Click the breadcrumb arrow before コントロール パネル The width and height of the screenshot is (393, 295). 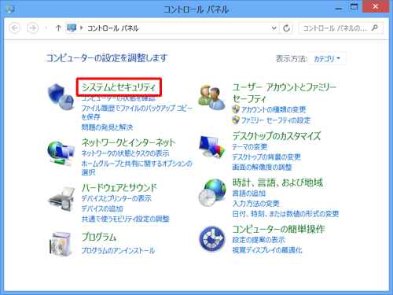click(x=82, y=28)
